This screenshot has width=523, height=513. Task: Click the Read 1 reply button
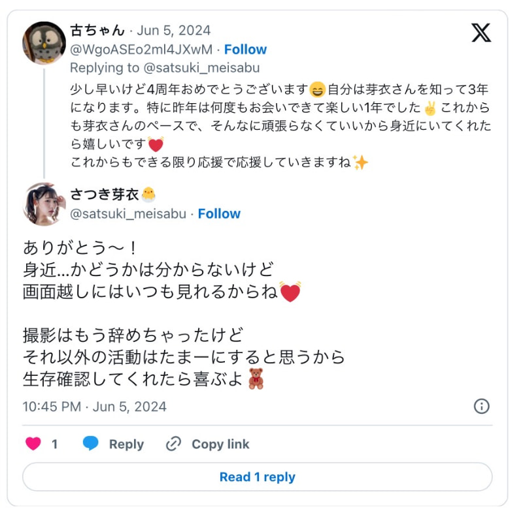[258, 477]
